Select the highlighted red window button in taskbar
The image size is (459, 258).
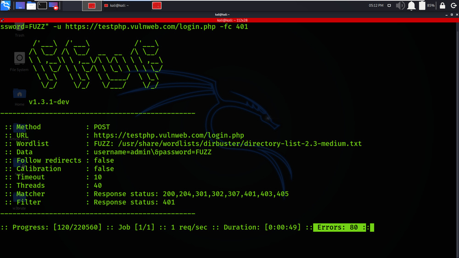click(x=92, y=6)
